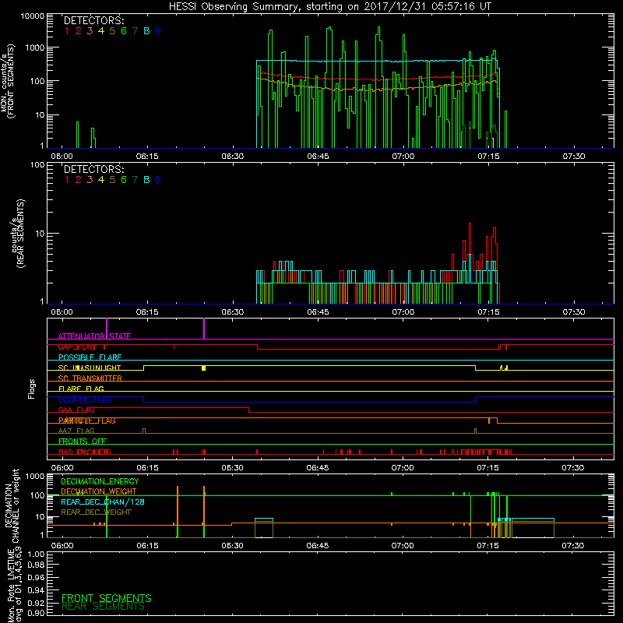Click the DECIMATION_WEIGHT legend label
The image size is (623, 623).
click(99, 491)
